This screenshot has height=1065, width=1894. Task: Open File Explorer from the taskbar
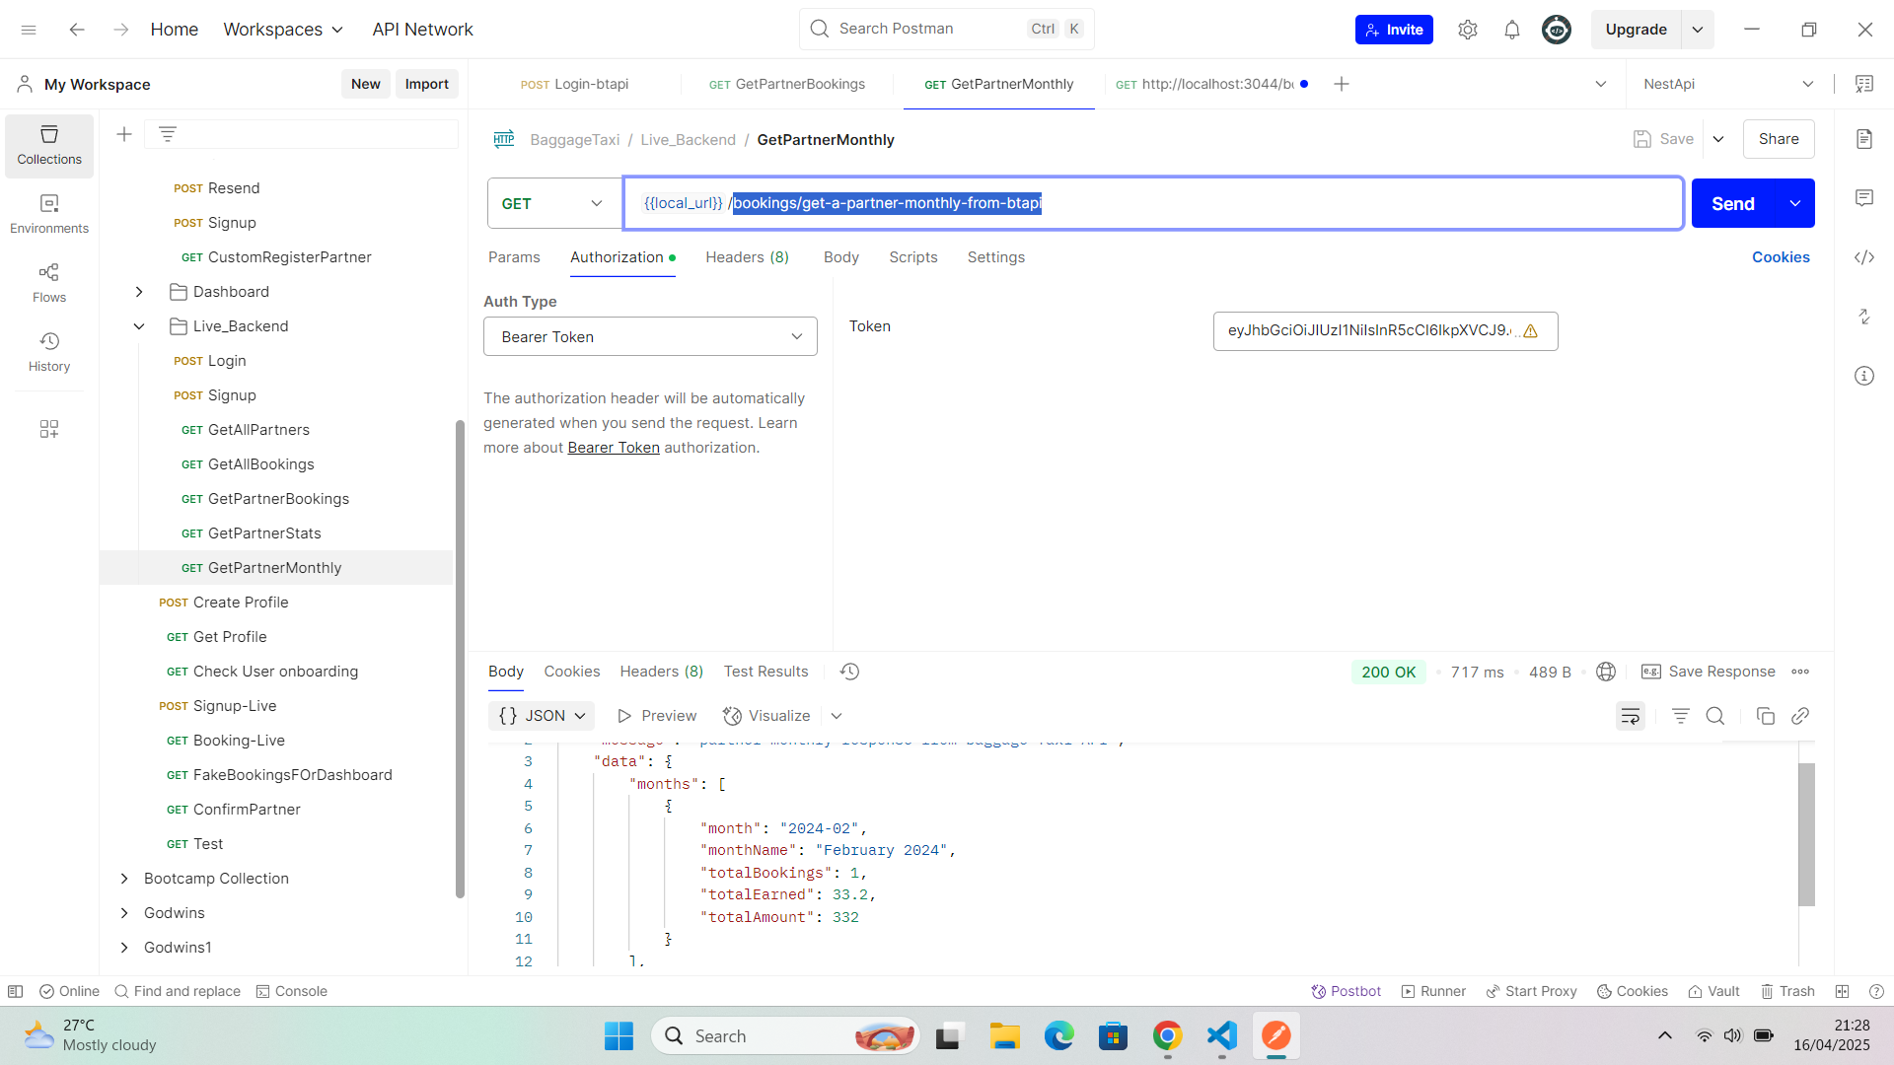[1004, 1036]
